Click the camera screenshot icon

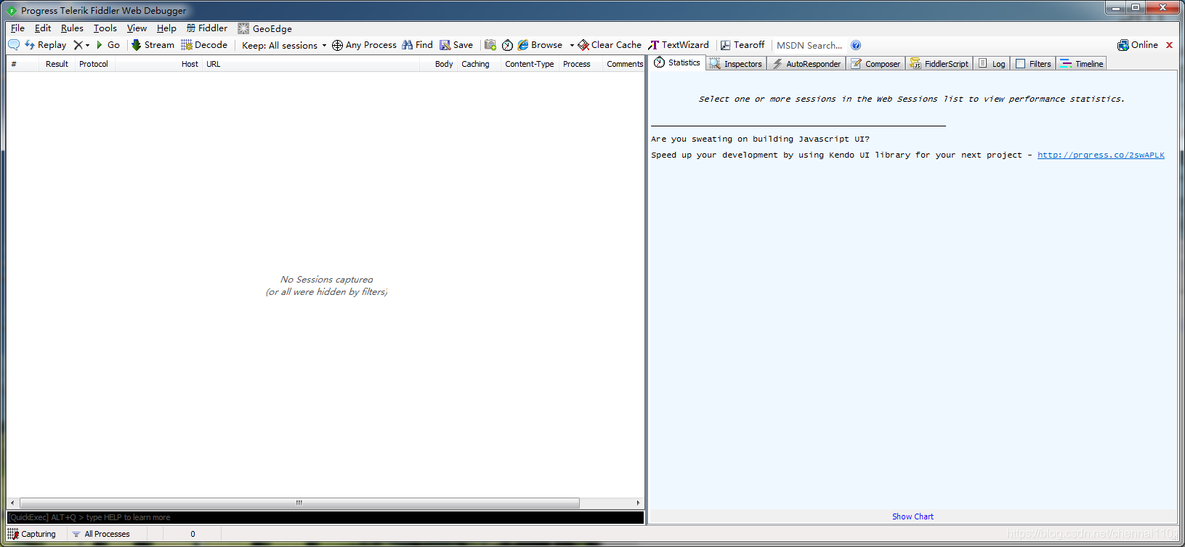click(490, 45)
